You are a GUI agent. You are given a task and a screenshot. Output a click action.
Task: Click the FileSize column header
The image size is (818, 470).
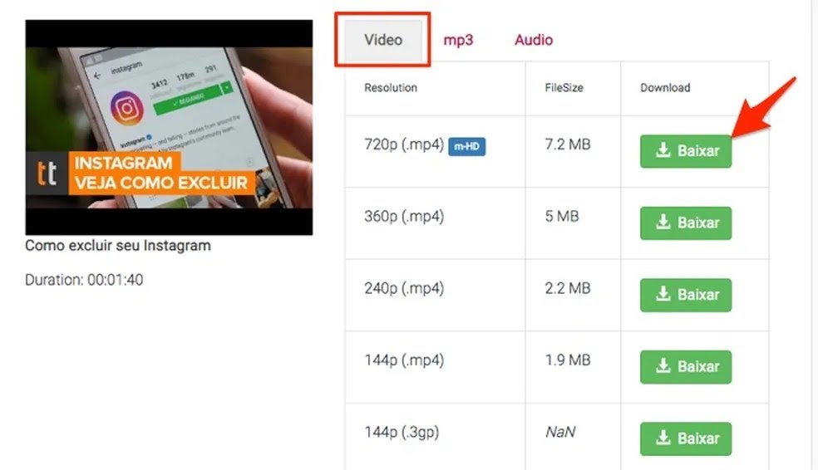pos(564,87)
